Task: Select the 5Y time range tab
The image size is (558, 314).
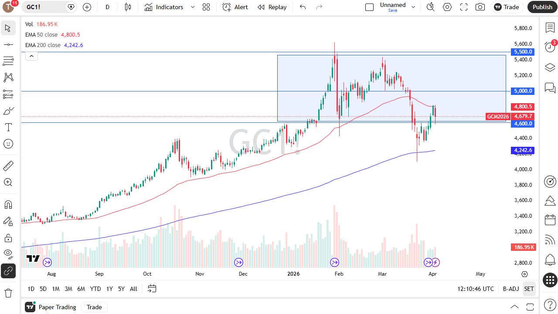Action: [x=121, y=289]
